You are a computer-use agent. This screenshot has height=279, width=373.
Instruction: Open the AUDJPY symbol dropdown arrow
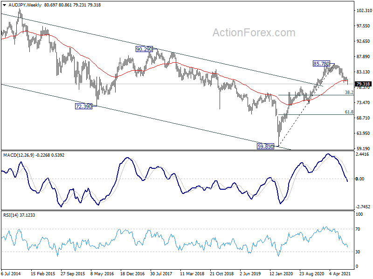coord(4,5)
